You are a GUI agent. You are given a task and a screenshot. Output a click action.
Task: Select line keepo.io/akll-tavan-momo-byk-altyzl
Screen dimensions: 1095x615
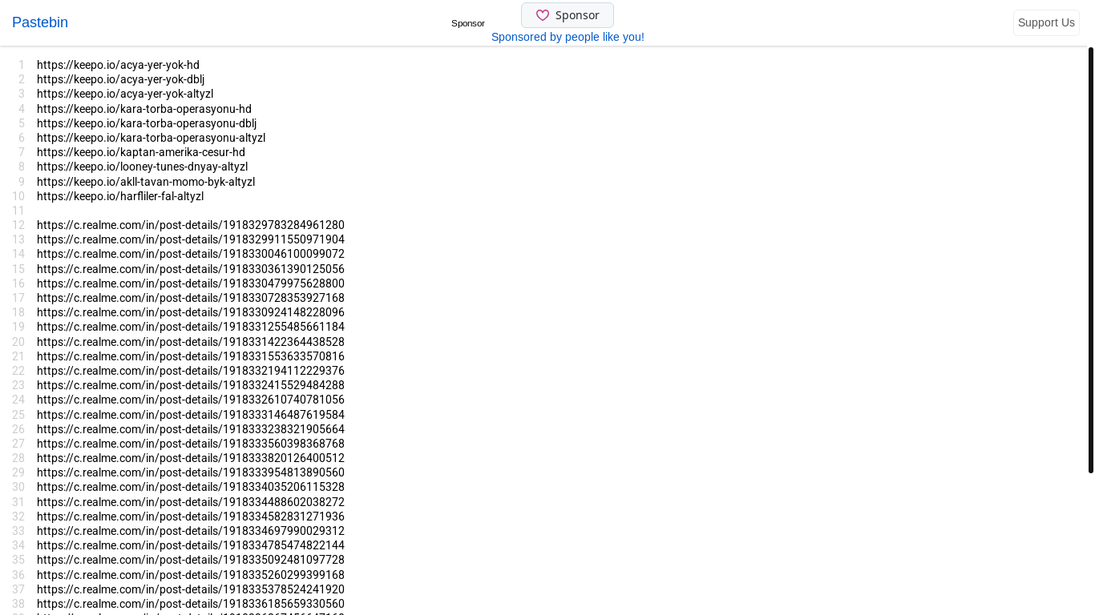click(146, 182)
